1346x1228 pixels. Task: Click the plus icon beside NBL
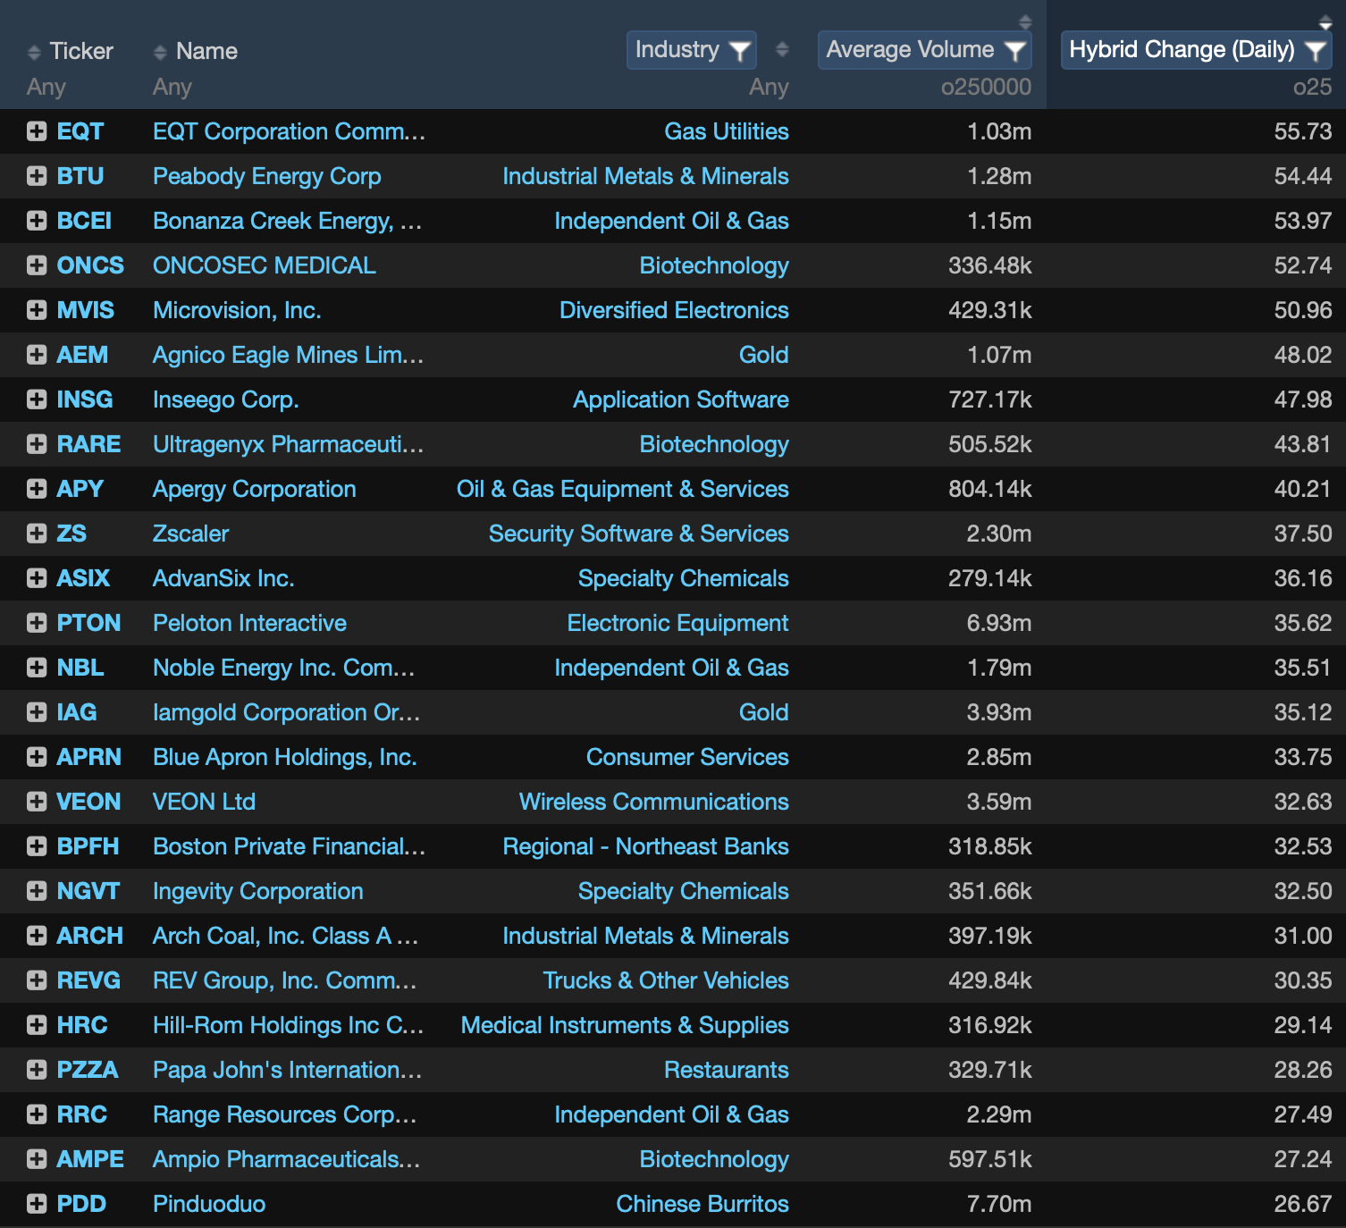[37, 668]
